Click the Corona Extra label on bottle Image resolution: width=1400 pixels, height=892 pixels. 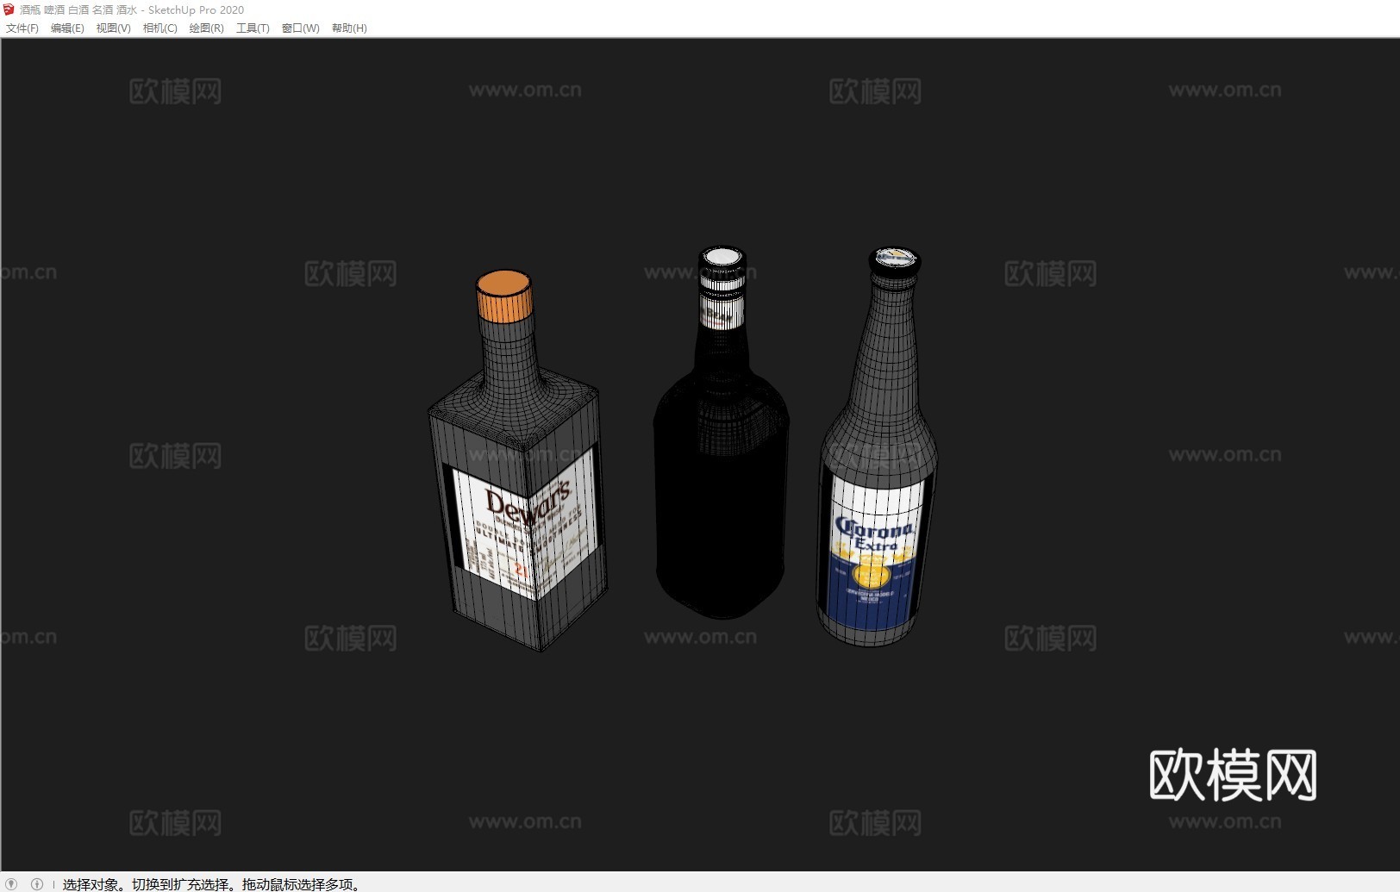tap(874, 552)
